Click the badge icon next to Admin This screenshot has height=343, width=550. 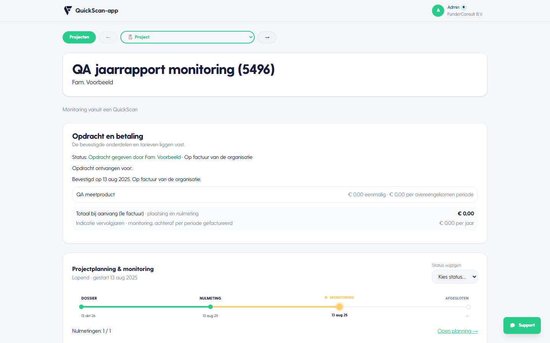coord(464,7)
